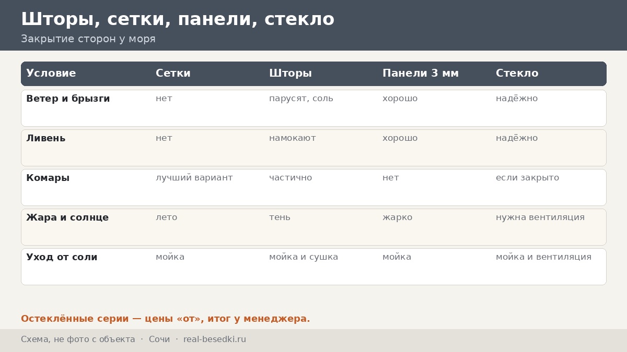Select the 'Ливень' row label
The width and height of the screenshot is (627, 352).
[x=46, y=138]
